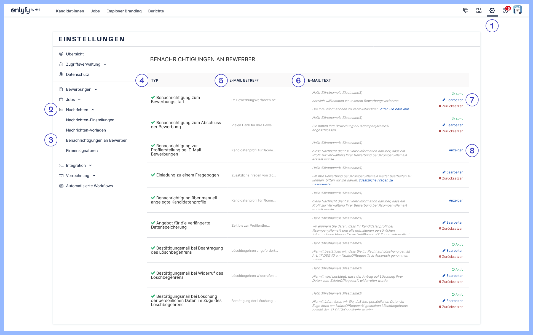Click the help icon with 15 badge
Screen dimensions: 533x335
(505, 11)
